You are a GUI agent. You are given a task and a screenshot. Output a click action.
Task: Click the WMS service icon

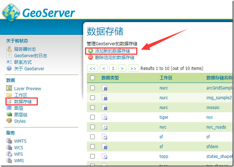[9, 160]
